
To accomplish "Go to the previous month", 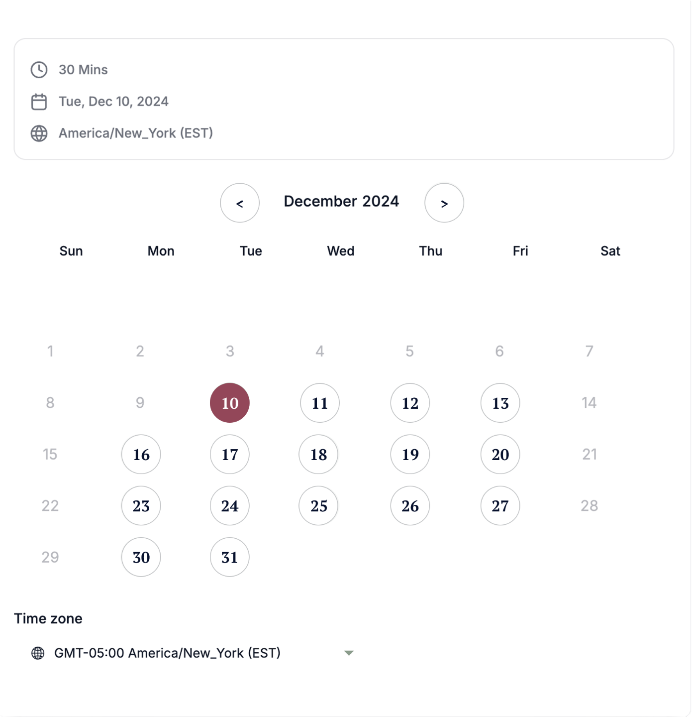I will [240, 203].
